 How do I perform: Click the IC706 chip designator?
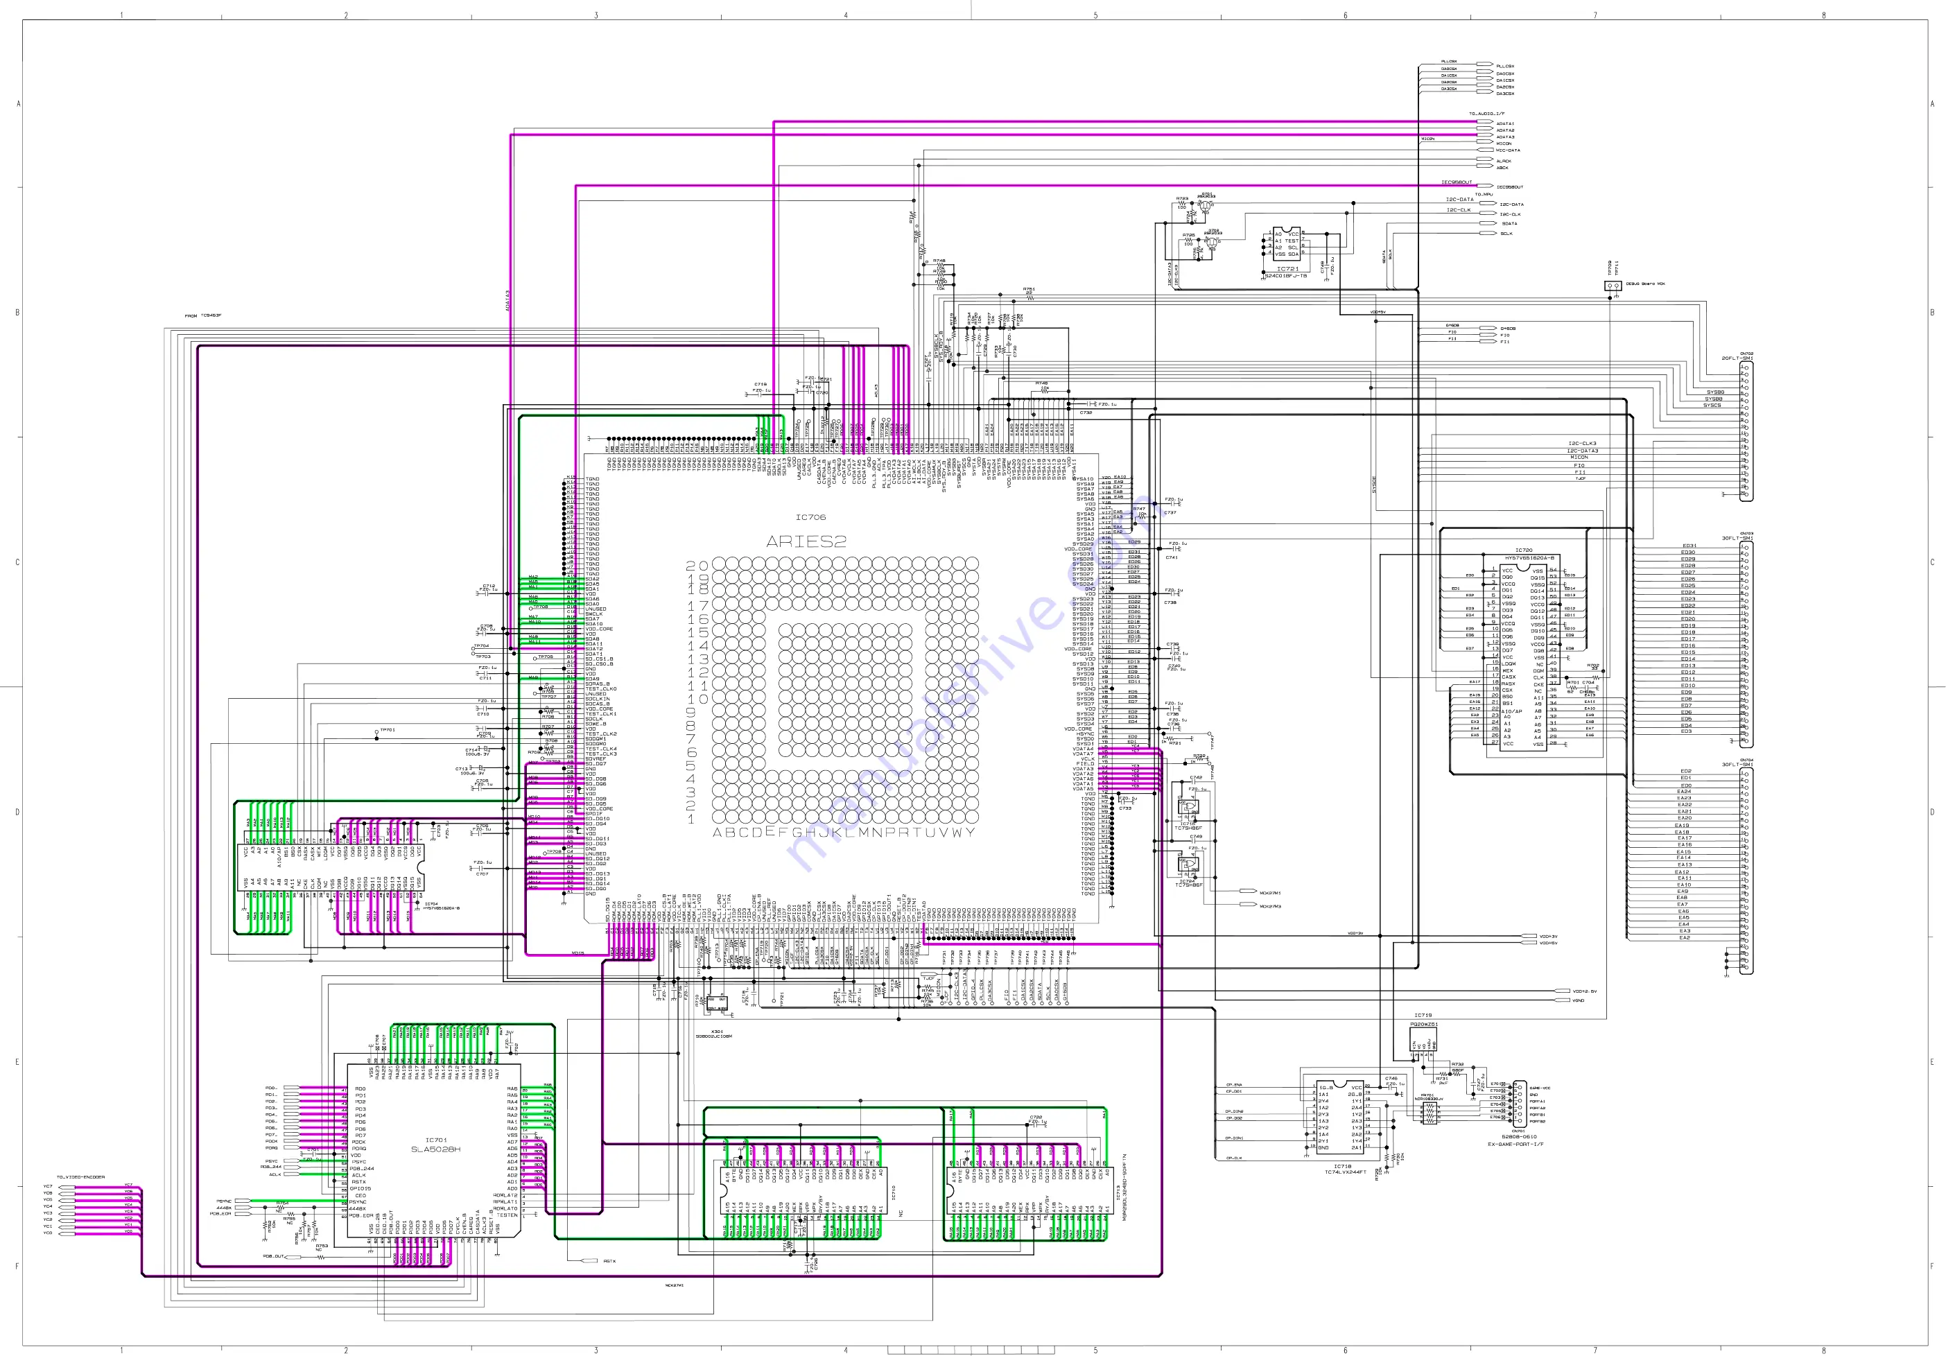810,517
